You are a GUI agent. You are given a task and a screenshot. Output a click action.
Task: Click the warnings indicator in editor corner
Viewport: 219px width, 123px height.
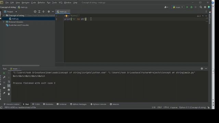(x=199, y=16)
